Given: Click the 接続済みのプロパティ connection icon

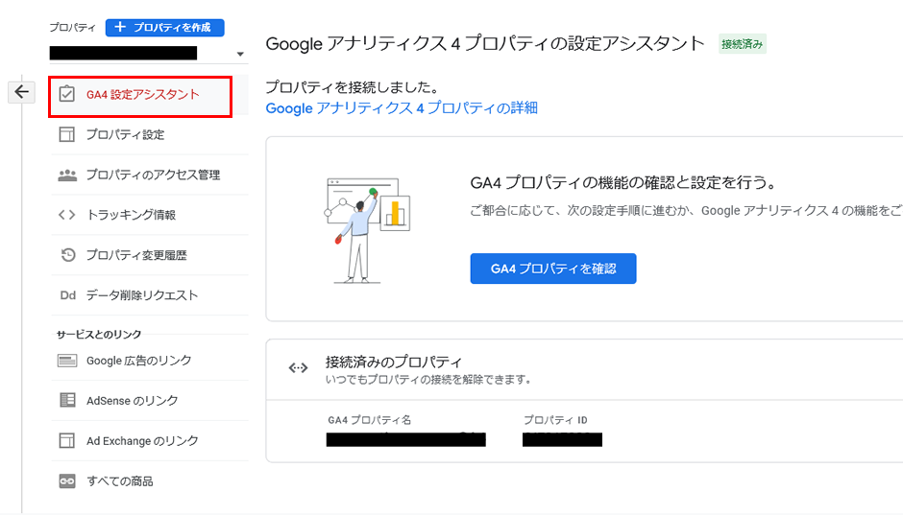Looking at the screenshot, I should click(x=298, y=367).
